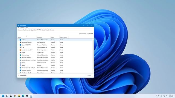Launch Microsoft Edge from the taskbar
This screenshot has height=98, width=175.
[23, 96]
